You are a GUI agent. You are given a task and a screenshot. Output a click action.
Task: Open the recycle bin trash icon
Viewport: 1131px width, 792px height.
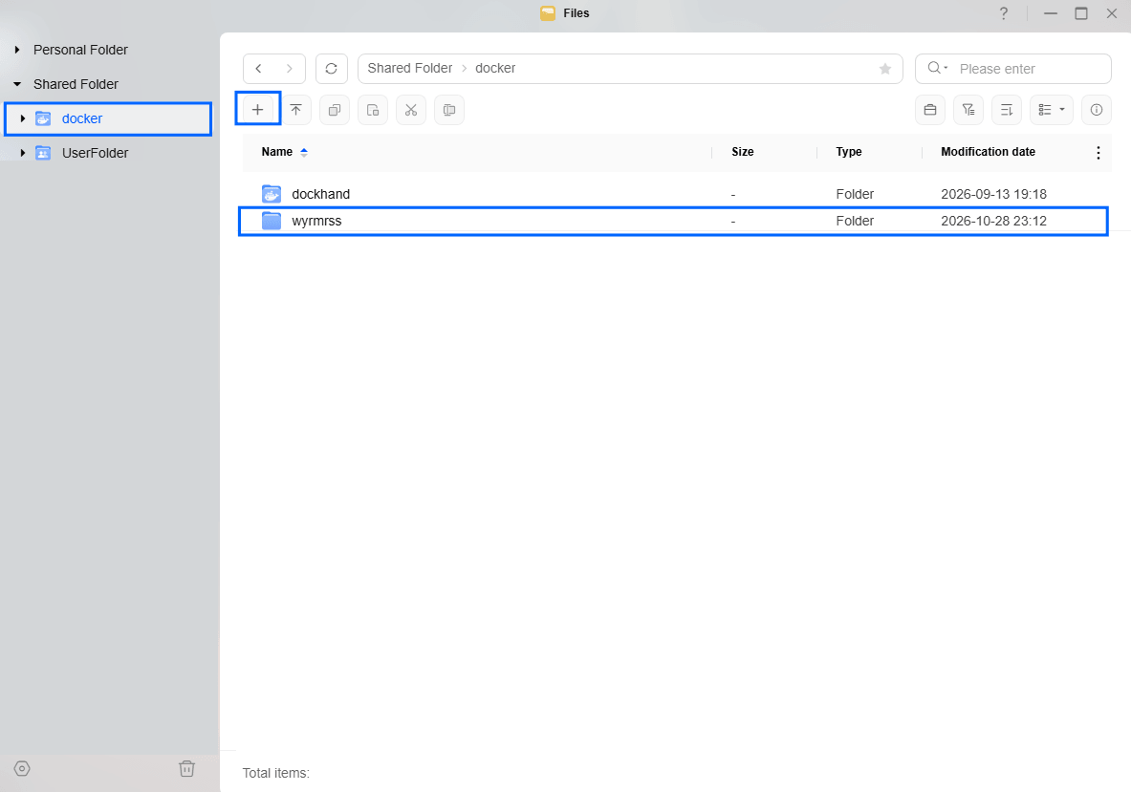pos(186,768)
